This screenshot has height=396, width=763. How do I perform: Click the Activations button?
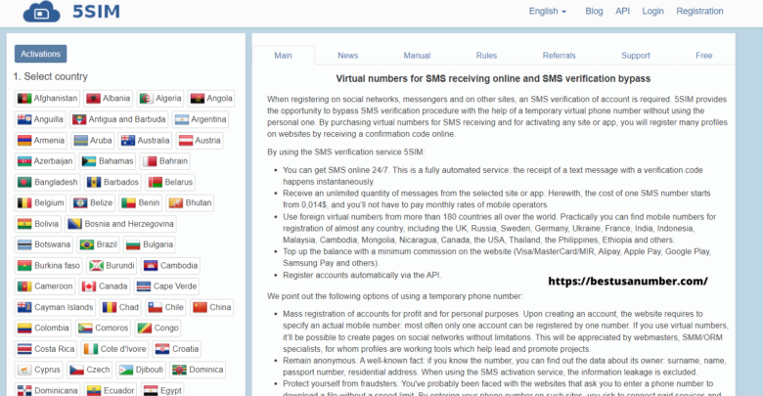coord(40,54)
